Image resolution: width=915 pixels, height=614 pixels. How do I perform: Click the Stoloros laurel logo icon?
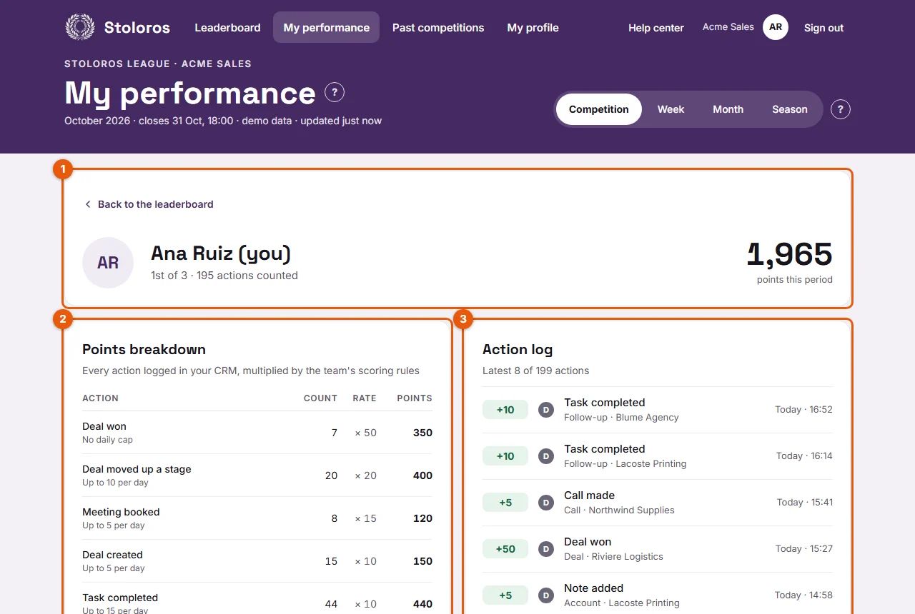click(80, 28)
